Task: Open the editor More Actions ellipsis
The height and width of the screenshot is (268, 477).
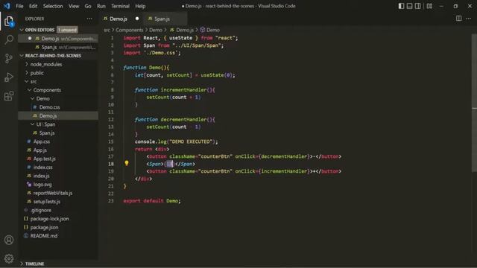Action: point(469,19)
